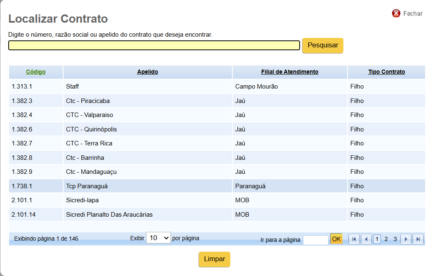
Task: Select contract code 2.101.14
Action: click(x=24, y=215)
